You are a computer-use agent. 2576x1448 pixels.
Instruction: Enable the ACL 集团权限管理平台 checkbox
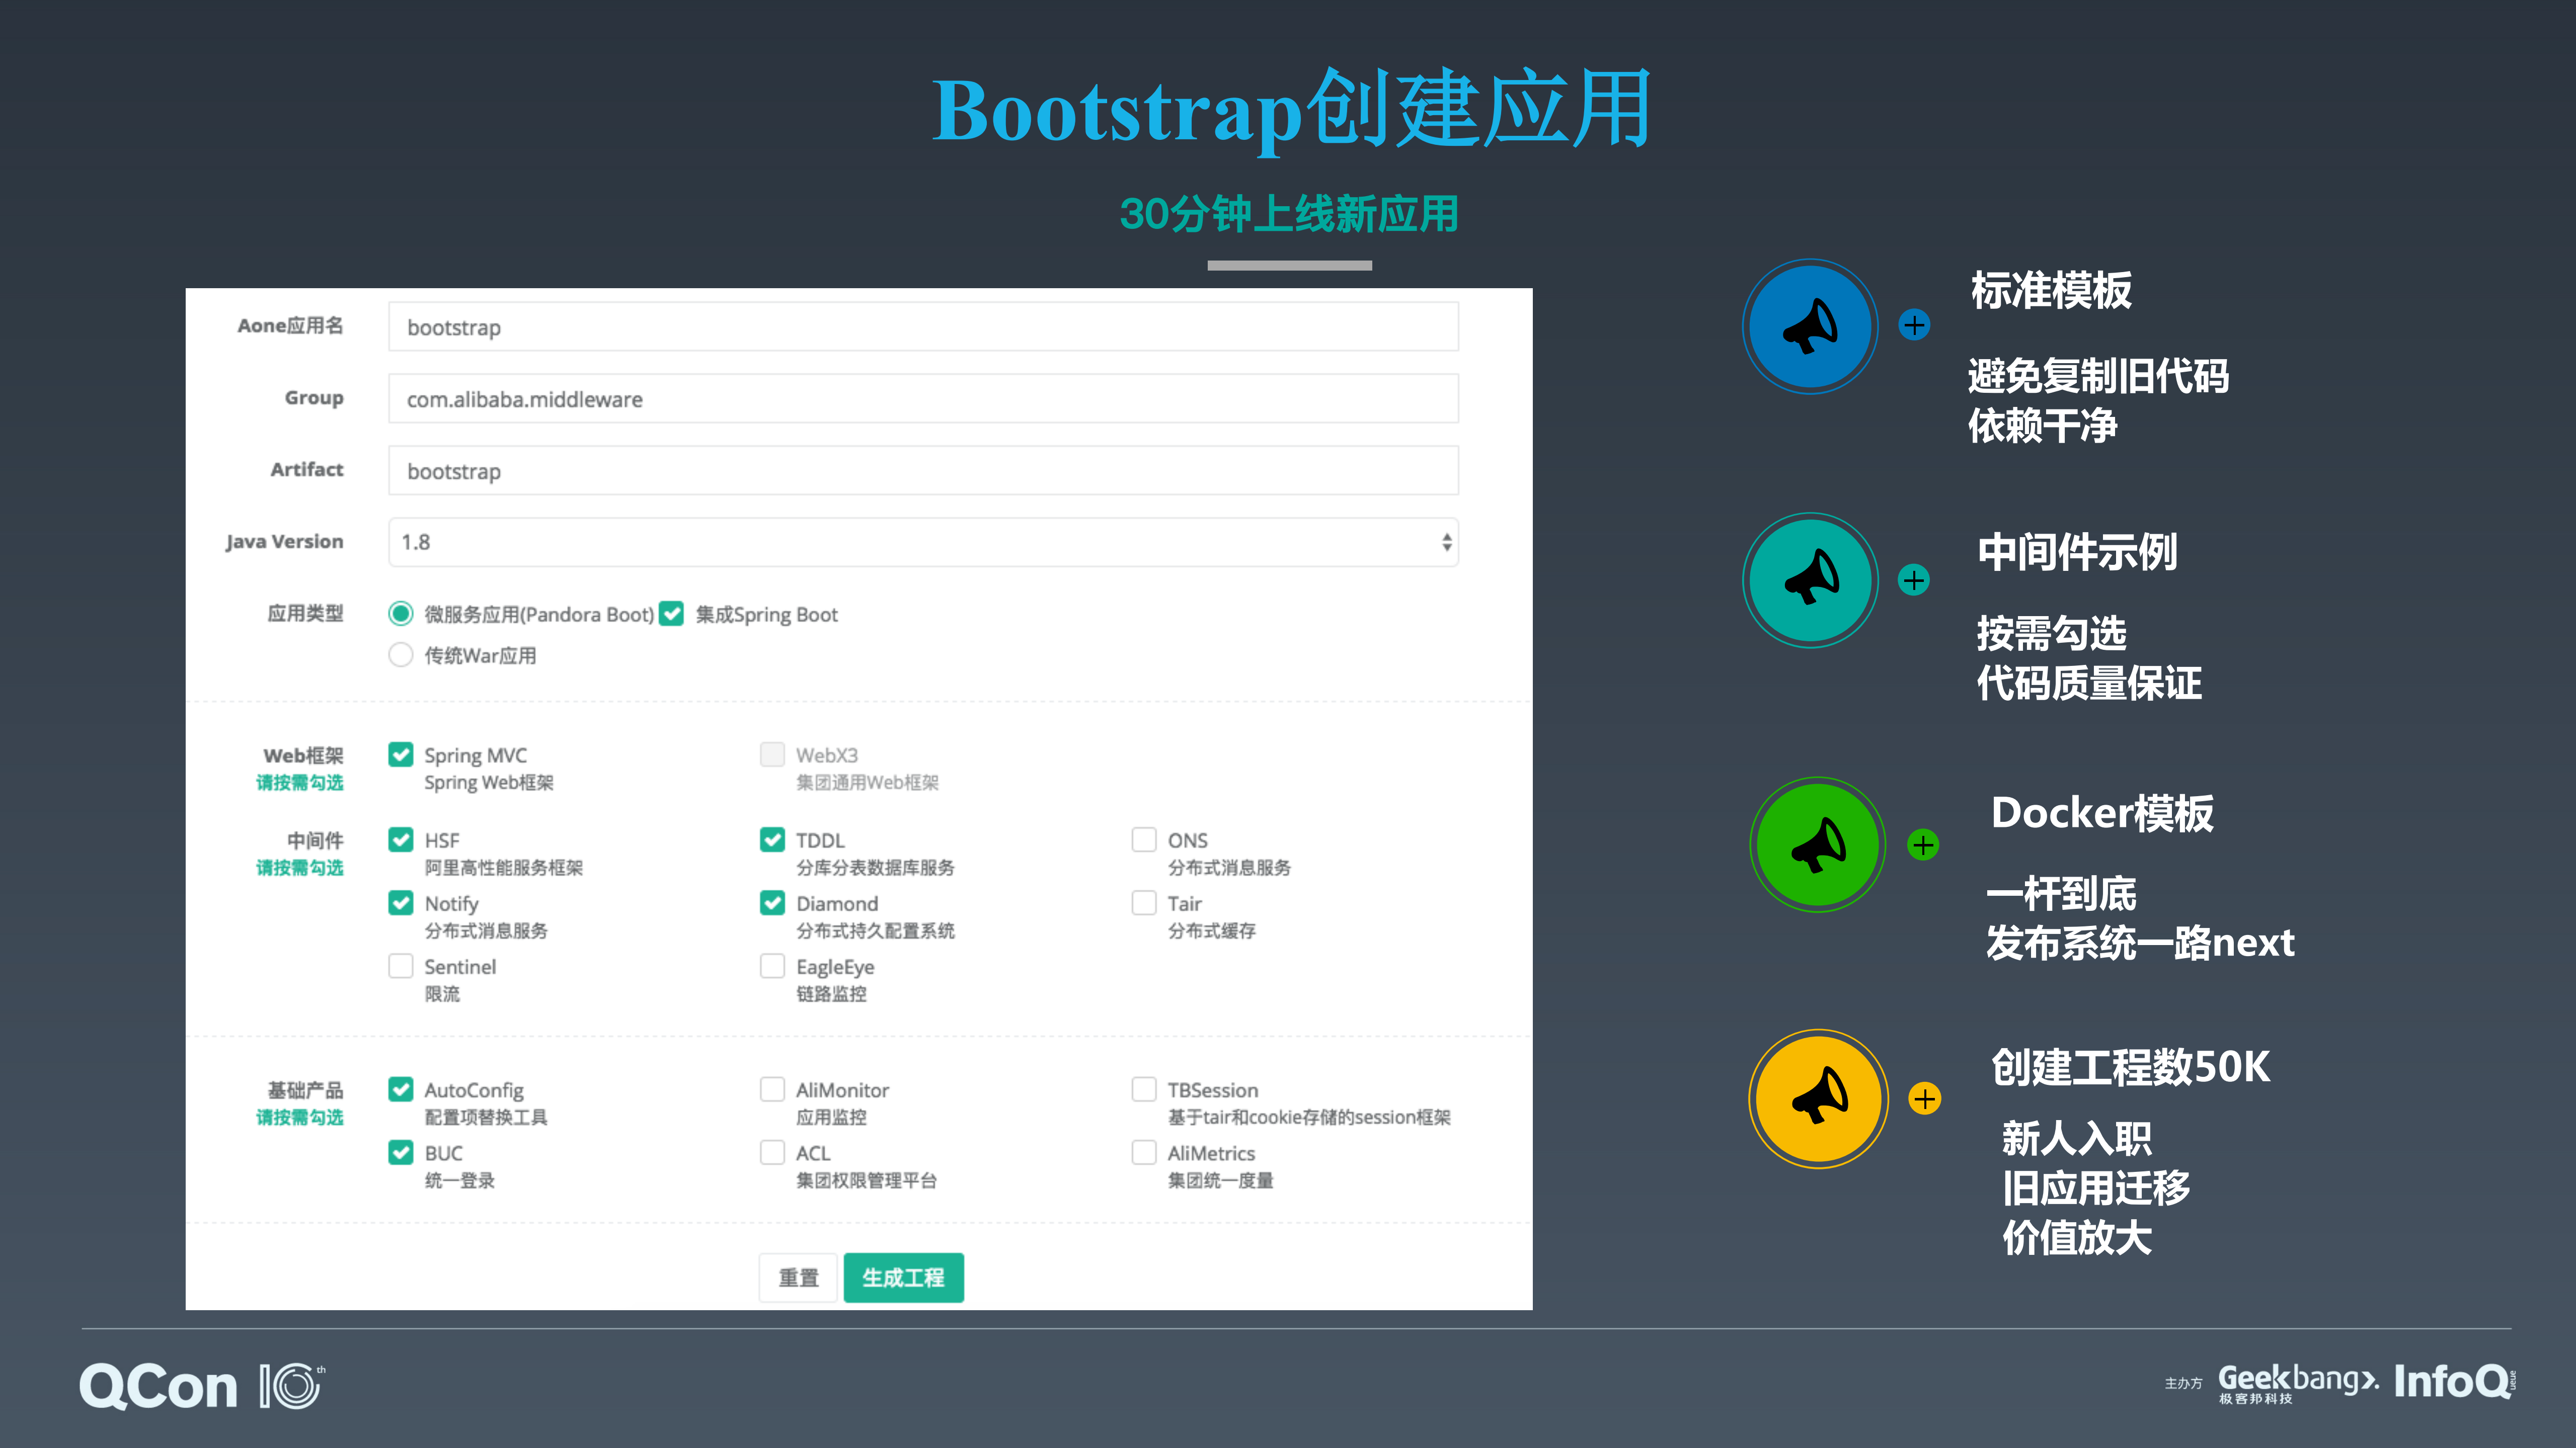(x=771, y=1152)
